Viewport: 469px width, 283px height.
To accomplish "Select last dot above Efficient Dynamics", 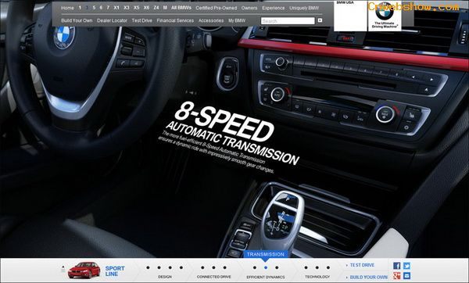I will click(277, 267).
